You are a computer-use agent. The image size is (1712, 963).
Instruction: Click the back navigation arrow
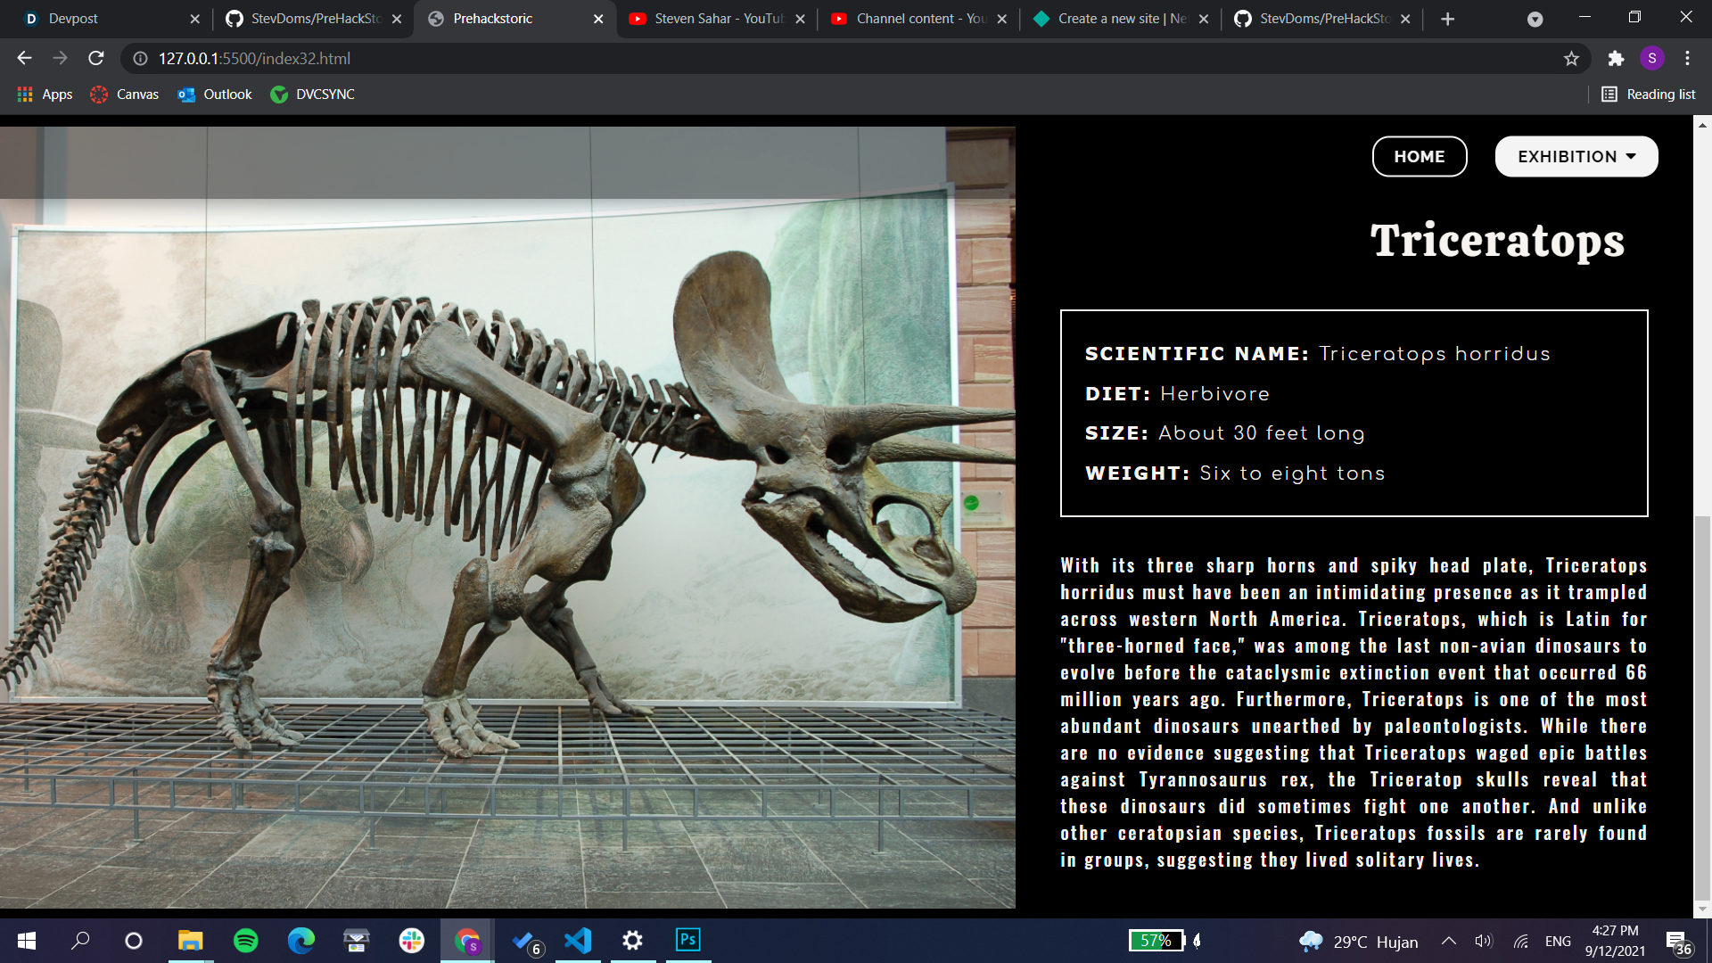[24, 58]
